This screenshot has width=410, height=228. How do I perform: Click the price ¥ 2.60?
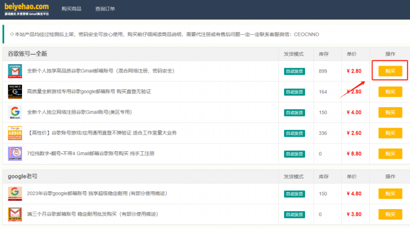[x=354, y=133]
